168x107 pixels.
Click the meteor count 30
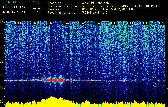click(x=39, y=12)
